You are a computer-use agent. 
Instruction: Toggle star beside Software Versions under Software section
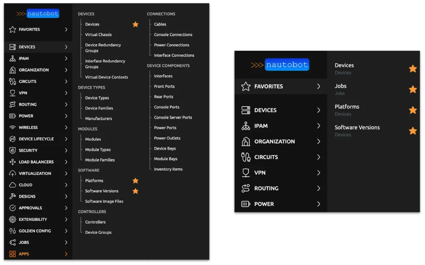135,191
